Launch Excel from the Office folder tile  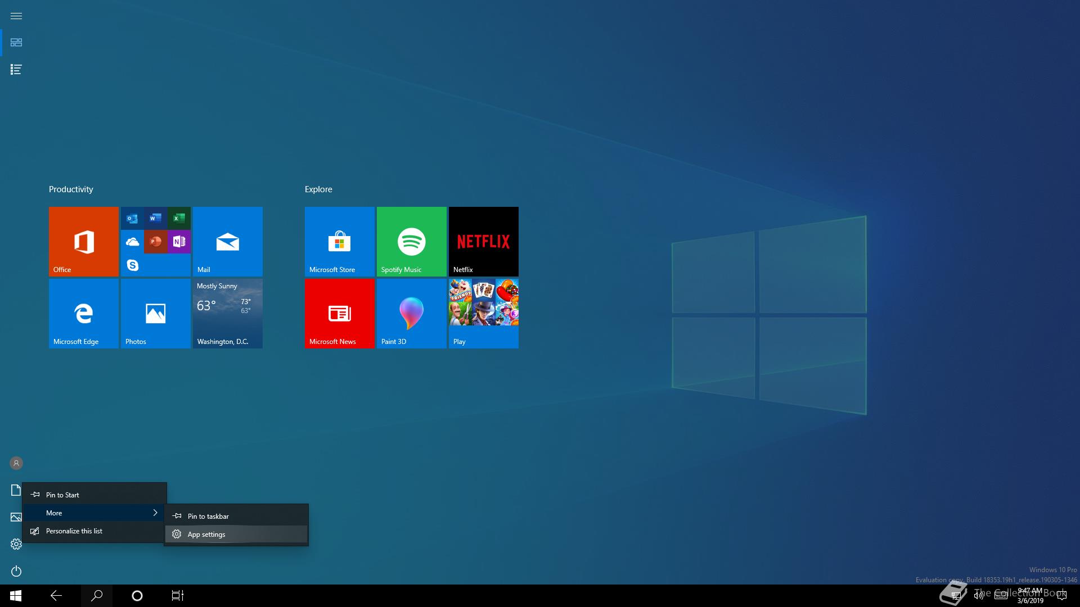[179, 219]
